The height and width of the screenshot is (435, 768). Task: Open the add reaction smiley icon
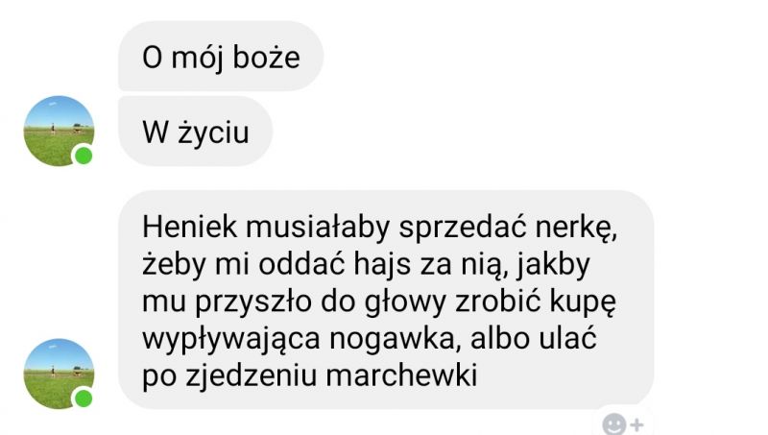pos(613,423)
